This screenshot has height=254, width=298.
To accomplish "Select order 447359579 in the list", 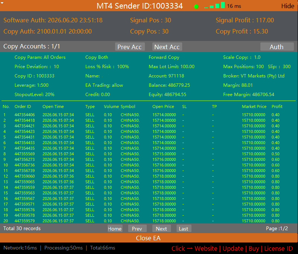I will tap(149, 221).
